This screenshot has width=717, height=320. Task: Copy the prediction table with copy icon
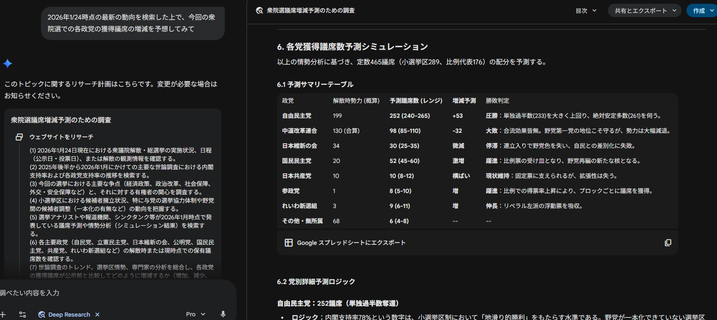(668, 243)
